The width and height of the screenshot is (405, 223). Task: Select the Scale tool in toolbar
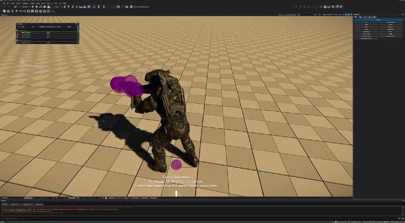point(43,7)
